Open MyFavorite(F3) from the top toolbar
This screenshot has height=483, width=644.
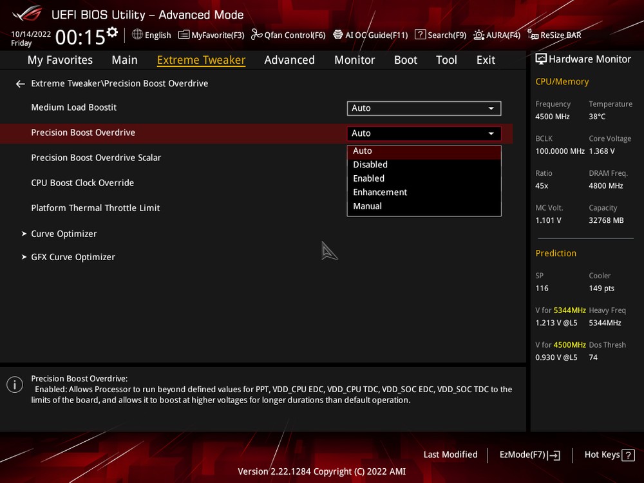point(211,35)
